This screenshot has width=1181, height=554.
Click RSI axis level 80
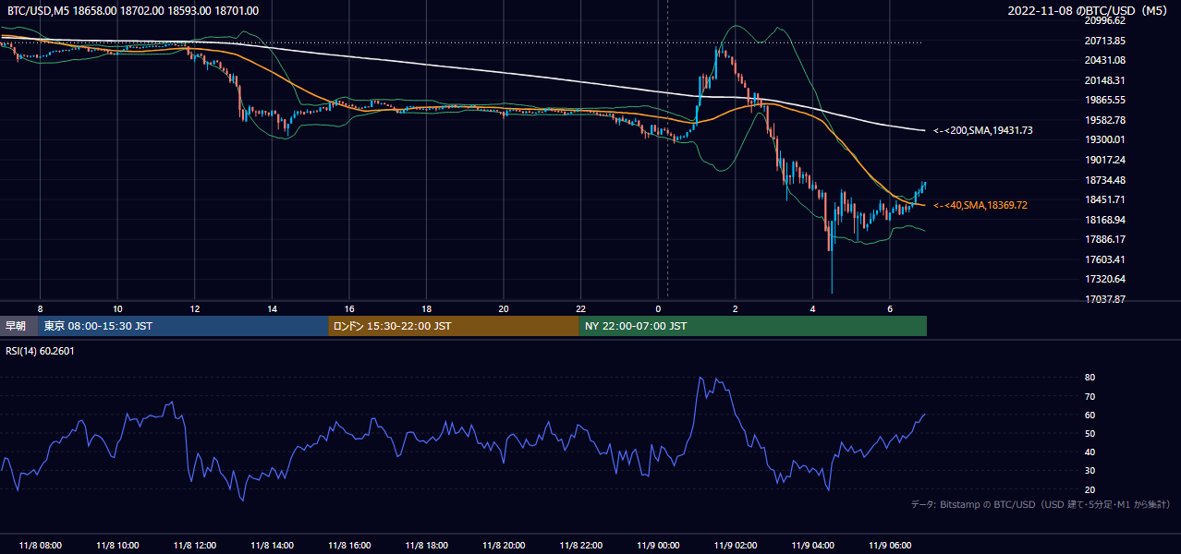coord(1090,378)
